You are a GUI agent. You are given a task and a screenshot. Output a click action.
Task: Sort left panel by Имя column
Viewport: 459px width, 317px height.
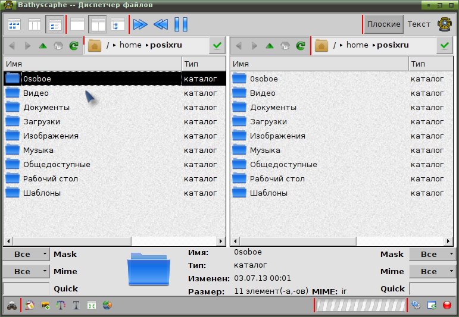pos(92,64)
